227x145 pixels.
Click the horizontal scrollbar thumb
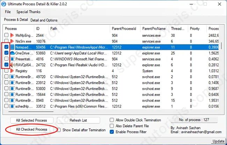pyautogui.click(x=31, y=112)
